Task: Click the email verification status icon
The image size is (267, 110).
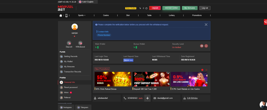Action: click(202, 46)
